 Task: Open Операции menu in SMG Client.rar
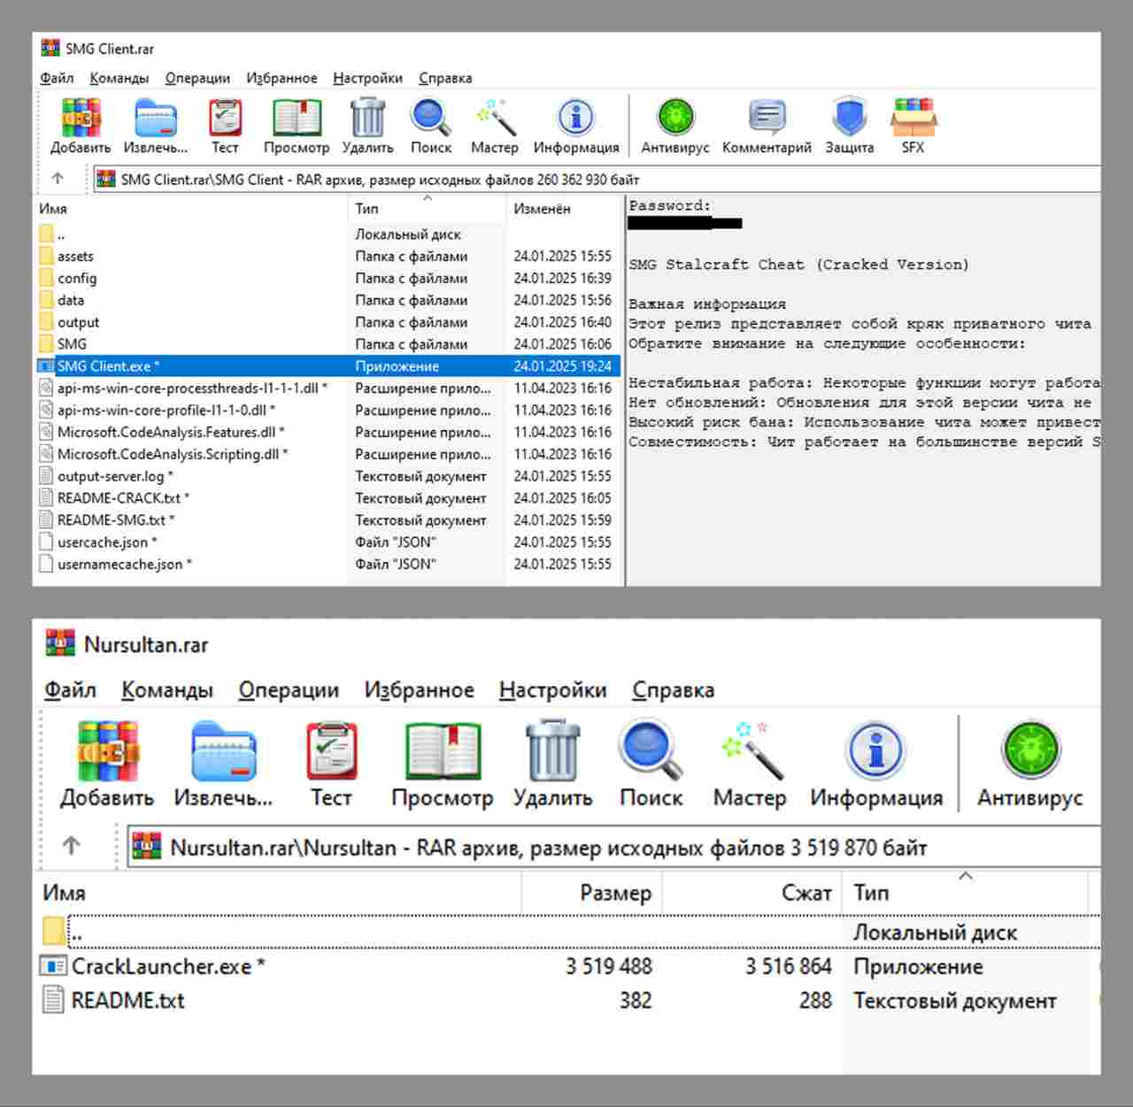coord(197,78)
